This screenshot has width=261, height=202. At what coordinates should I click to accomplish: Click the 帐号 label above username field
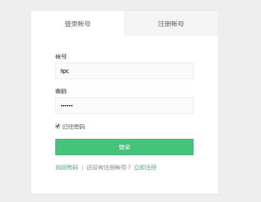click(61, 57)
